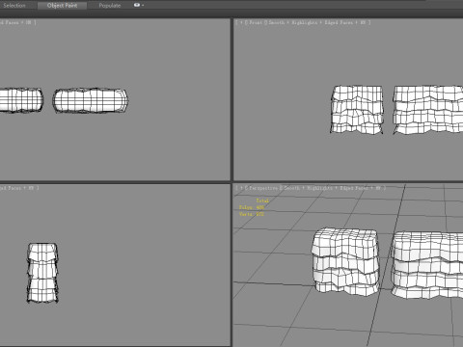Toggle the ribbon display icon after Populate
Viewport: 463px width, 347px height.
click(x=137, y=5)
